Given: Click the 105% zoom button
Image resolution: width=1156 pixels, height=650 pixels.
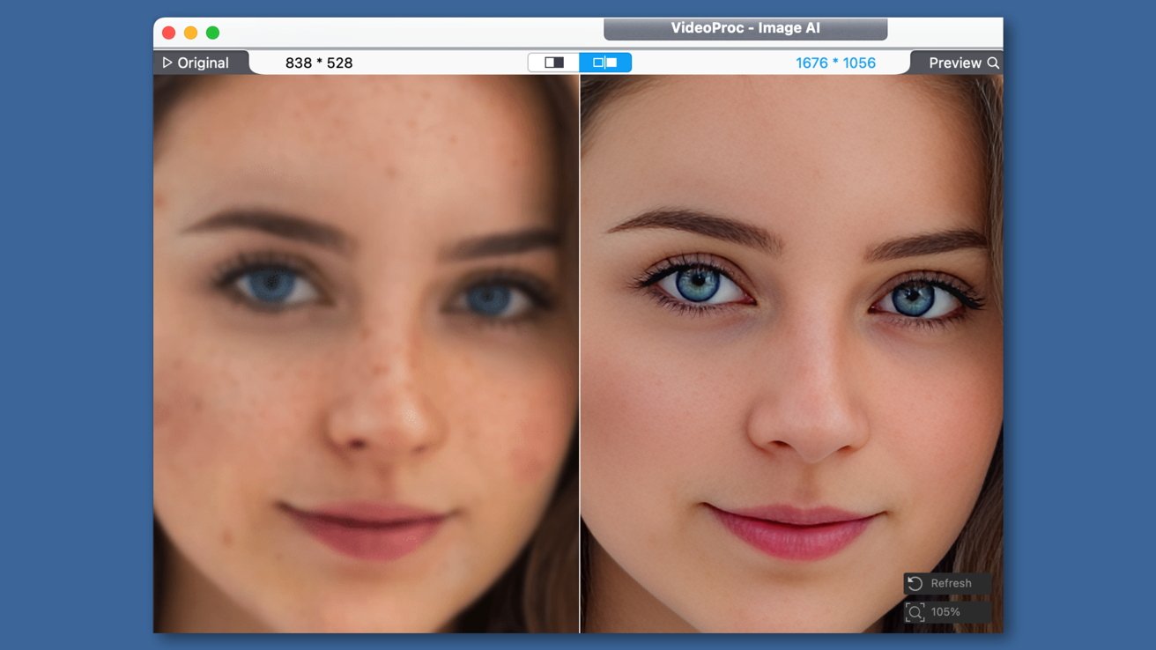Looking at the screenshot, I should [947, 612].
